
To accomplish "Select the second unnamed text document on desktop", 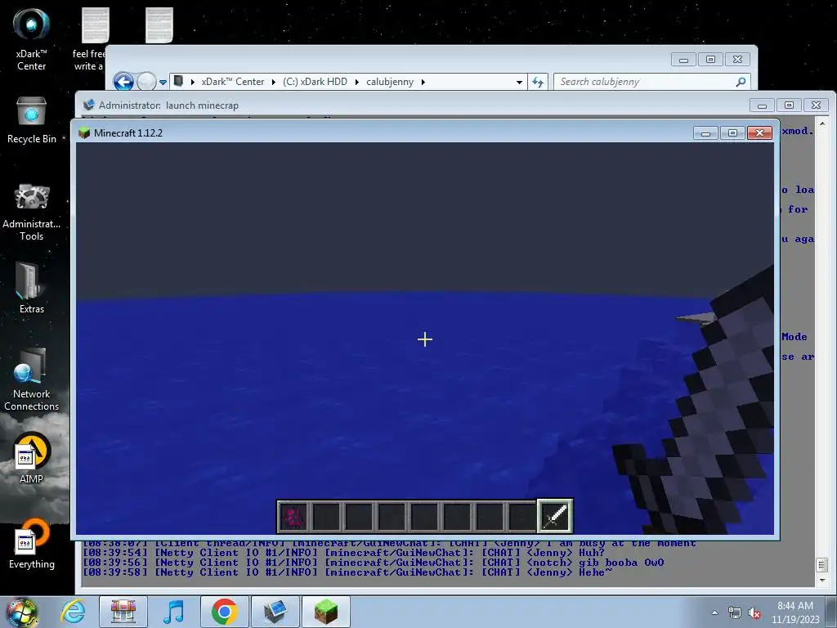I will coord(159,25).
